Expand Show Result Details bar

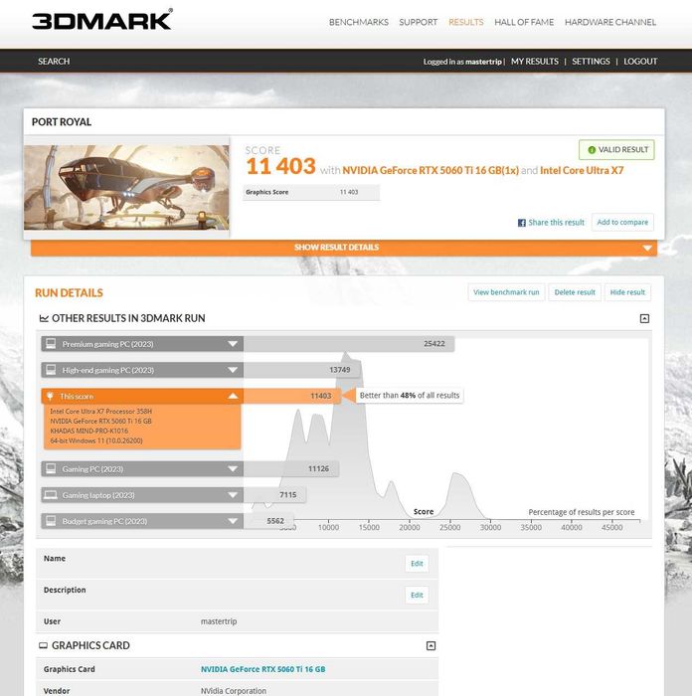[x=344, y=248]
